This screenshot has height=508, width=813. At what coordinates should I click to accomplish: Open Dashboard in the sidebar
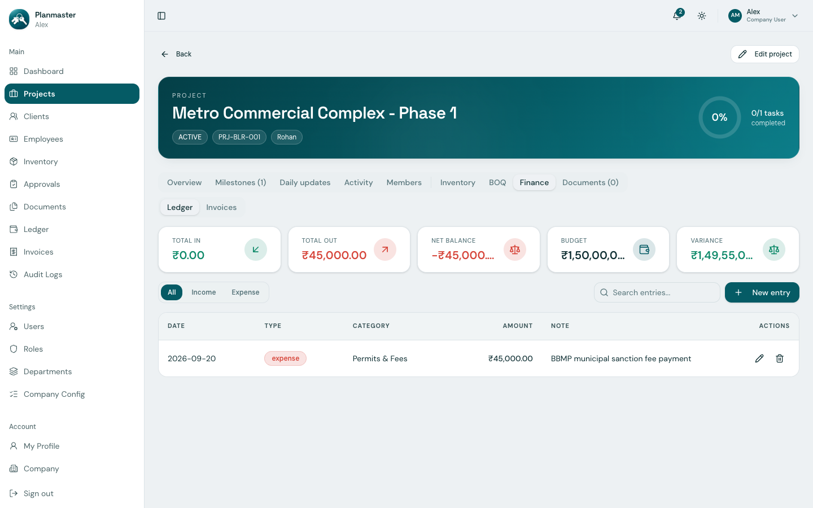72,71
